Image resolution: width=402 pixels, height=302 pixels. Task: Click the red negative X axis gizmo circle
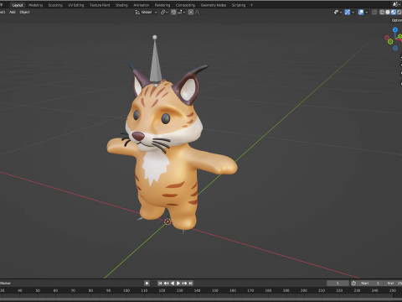pos(387,38)
